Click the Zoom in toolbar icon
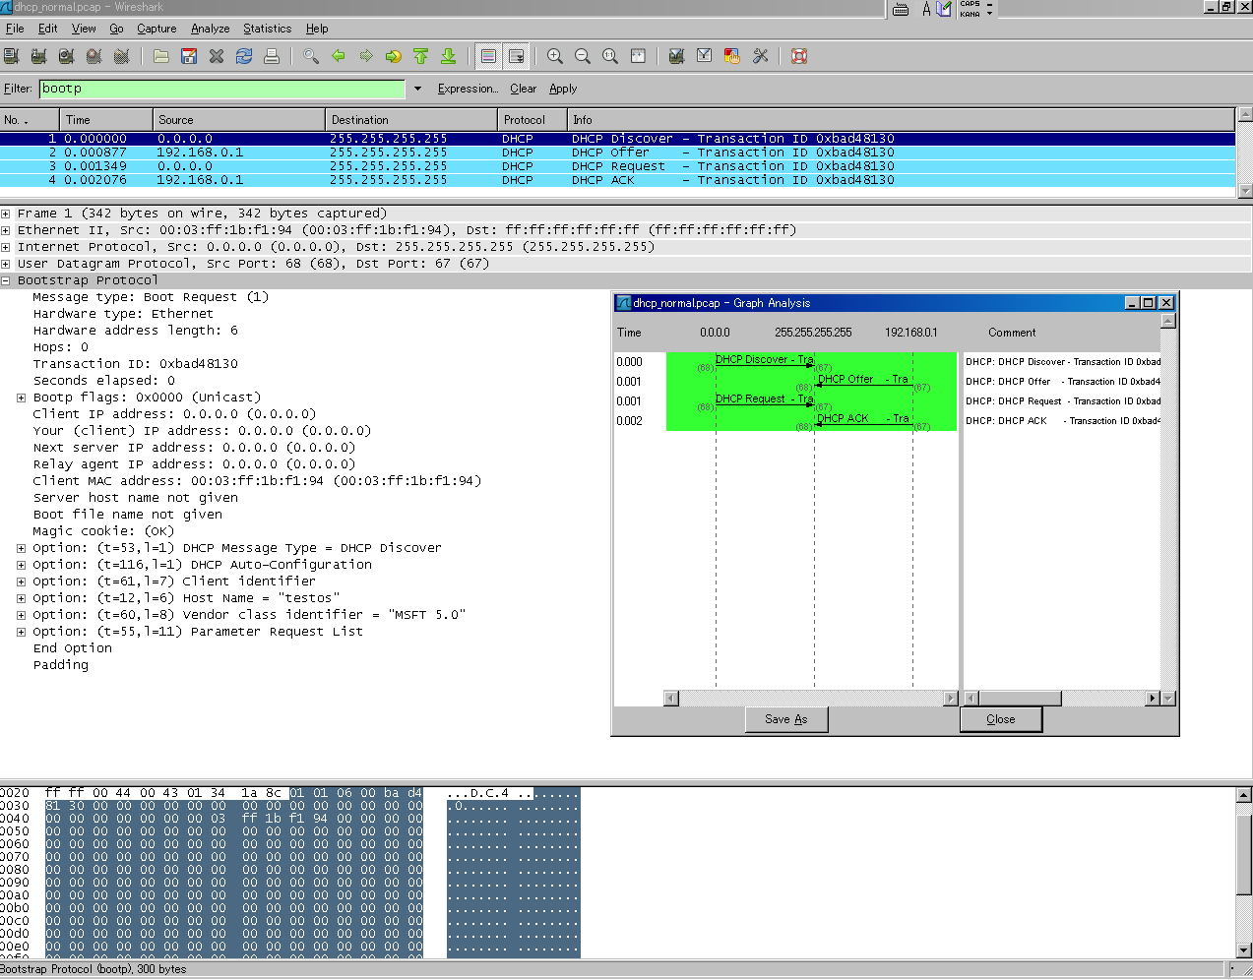 click(555, 56)
